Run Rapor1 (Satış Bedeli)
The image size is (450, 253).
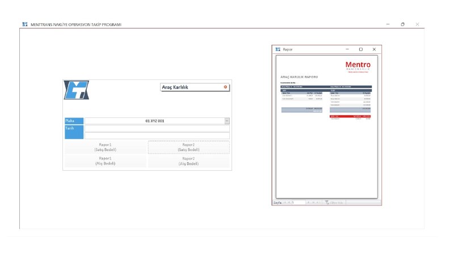tap(106, 147)
